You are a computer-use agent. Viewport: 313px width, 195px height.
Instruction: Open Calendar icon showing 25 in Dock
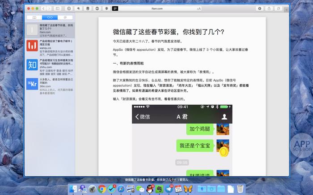click(x=178, y=189)
